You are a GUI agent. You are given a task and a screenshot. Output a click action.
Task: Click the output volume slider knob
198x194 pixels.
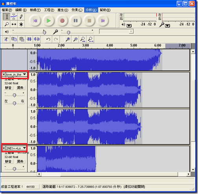point(44,32)
